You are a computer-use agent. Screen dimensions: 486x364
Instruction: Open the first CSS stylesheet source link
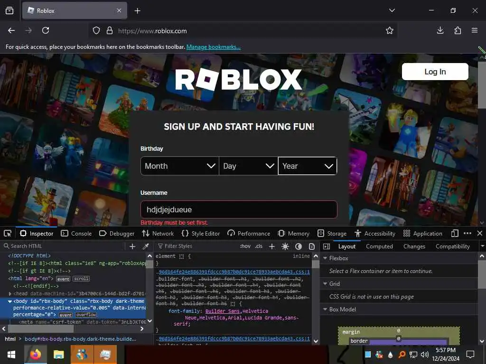[x=234, y=272]
